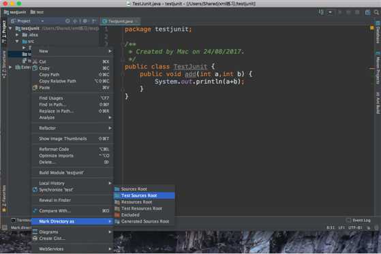Choose Create Gist... from the context menu
This screenshot has height=254, width=381.
pos(73,238)
